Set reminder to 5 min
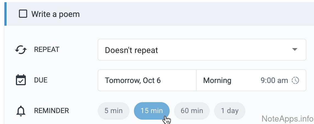This screenshot has height=124, width=314. 113,111
